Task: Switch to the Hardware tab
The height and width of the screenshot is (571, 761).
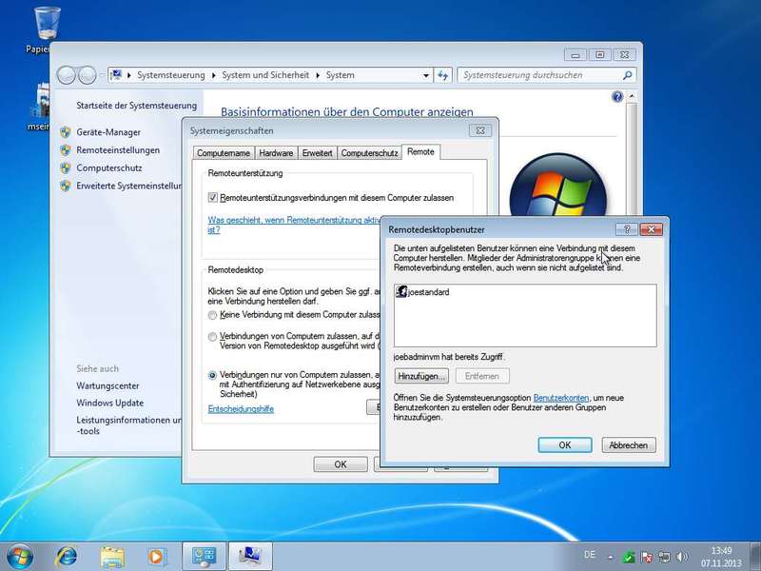Action: click(276, 152)
